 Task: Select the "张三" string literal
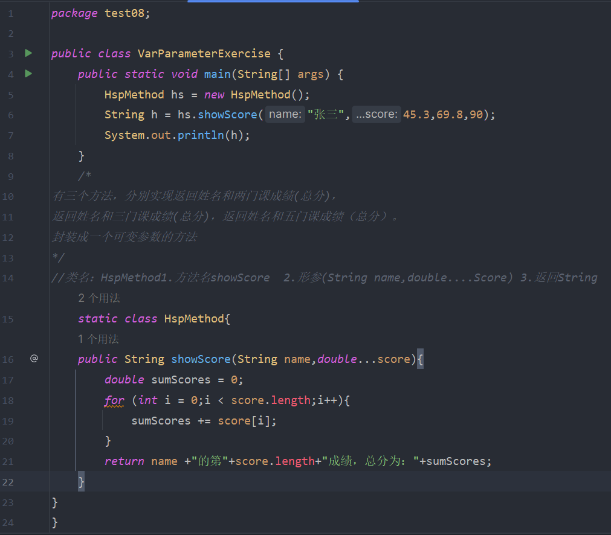tap(325, 114)
